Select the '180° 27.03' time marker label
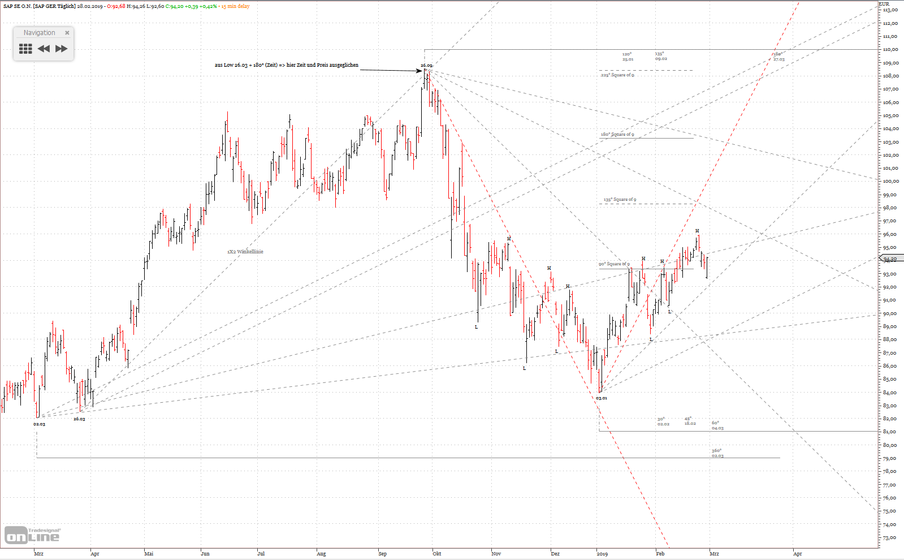 coord(778,57)
